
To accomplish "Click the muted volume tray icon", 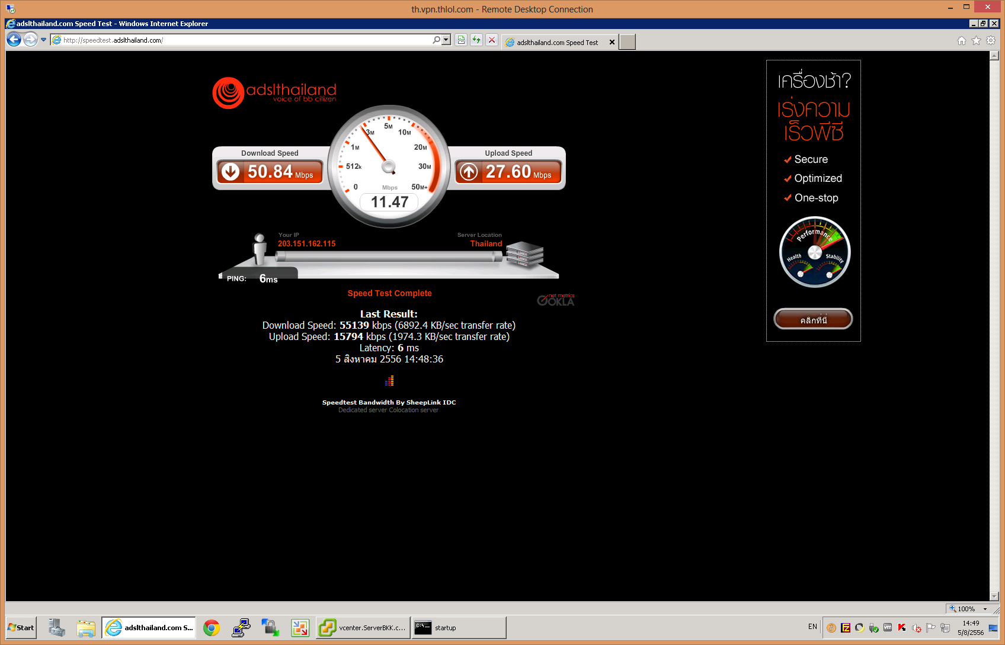I will click(x=917, y=628).
